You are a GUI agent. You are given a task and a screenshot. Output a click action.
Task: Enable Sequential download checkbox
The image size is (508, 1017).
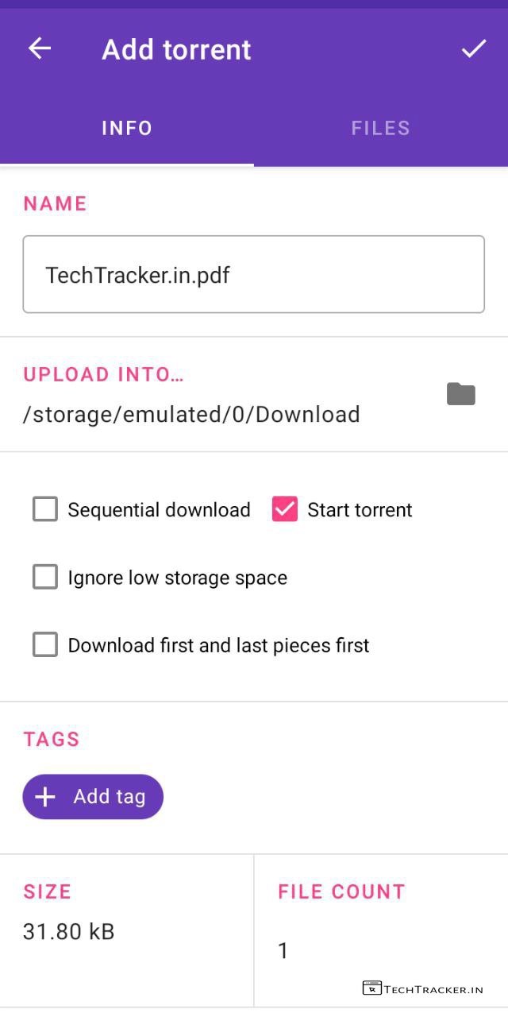click(x=45, y=509)
